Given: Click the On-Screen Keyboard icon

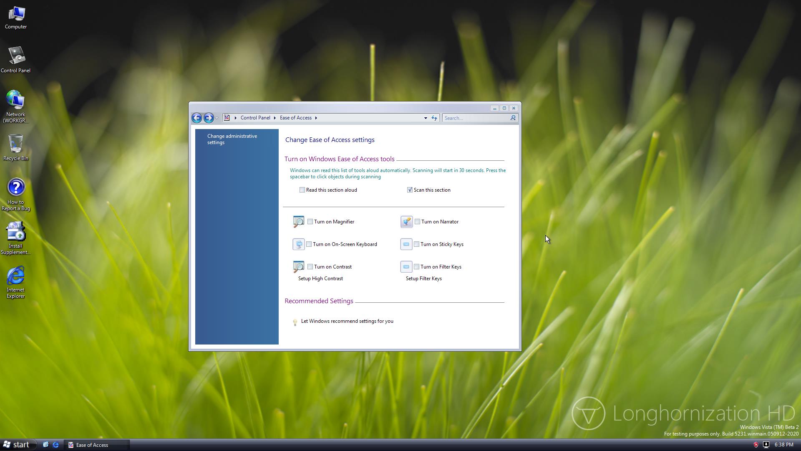Looking at the screenshot, I should tap(298, 244).
